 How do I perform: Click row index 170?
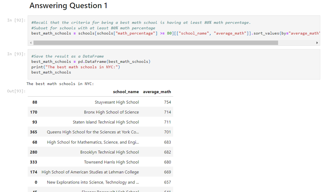34,112
